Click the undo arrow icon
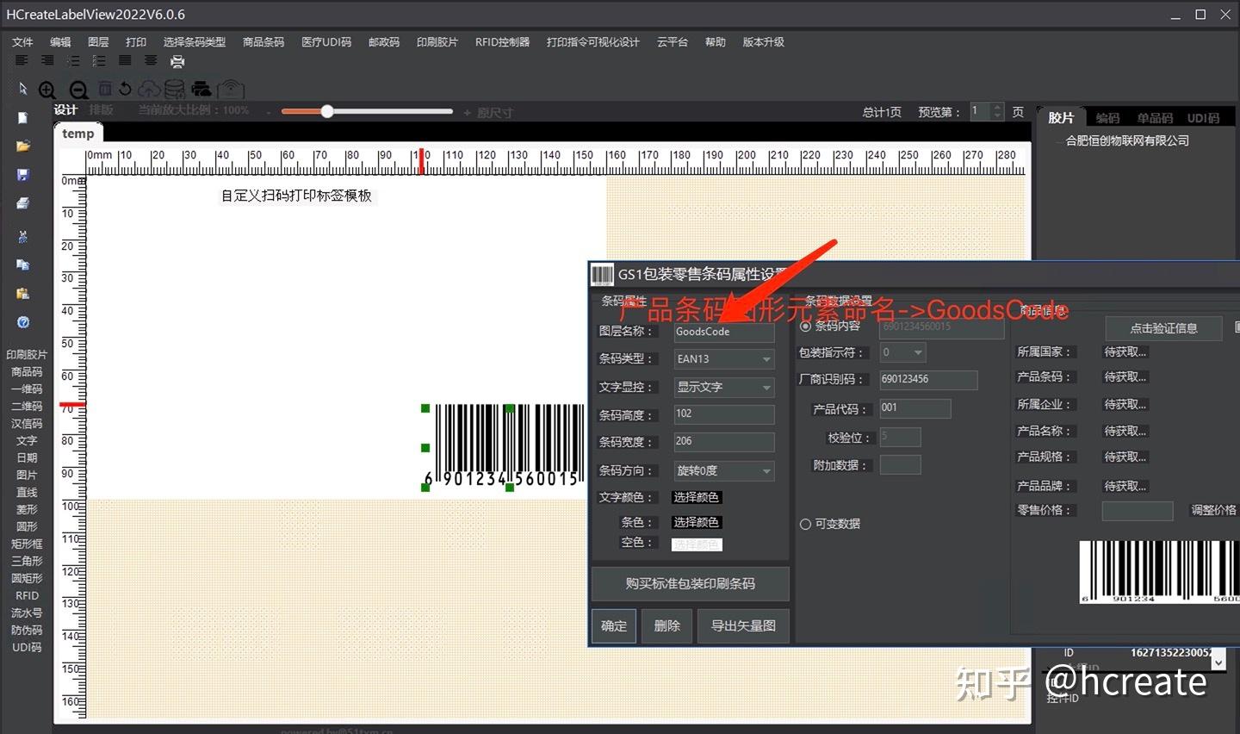Viewport: 1240px width, 734px height. [x=125, y=89]
